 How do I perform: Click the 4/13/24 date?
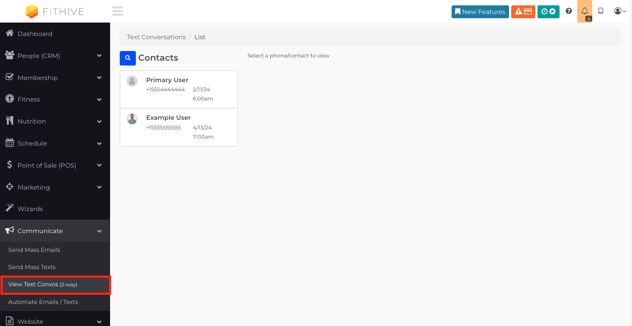pos(202,128)
